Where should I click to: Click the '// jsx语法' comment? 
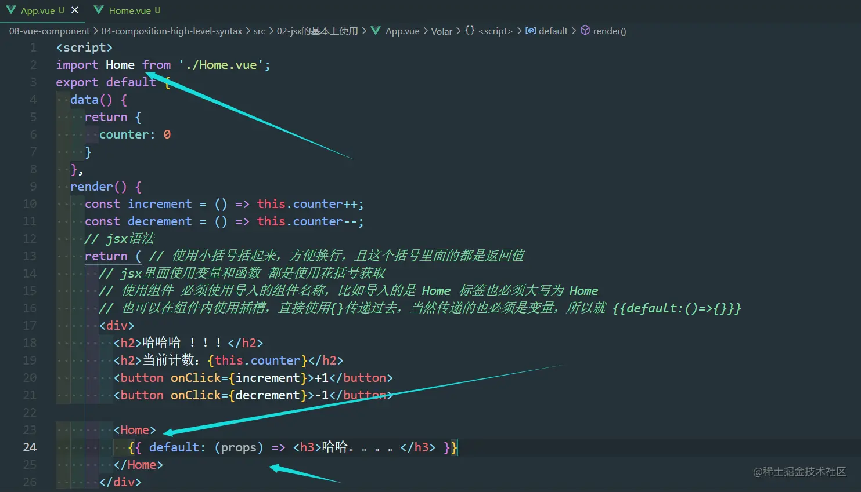click(x=120, y=239)
